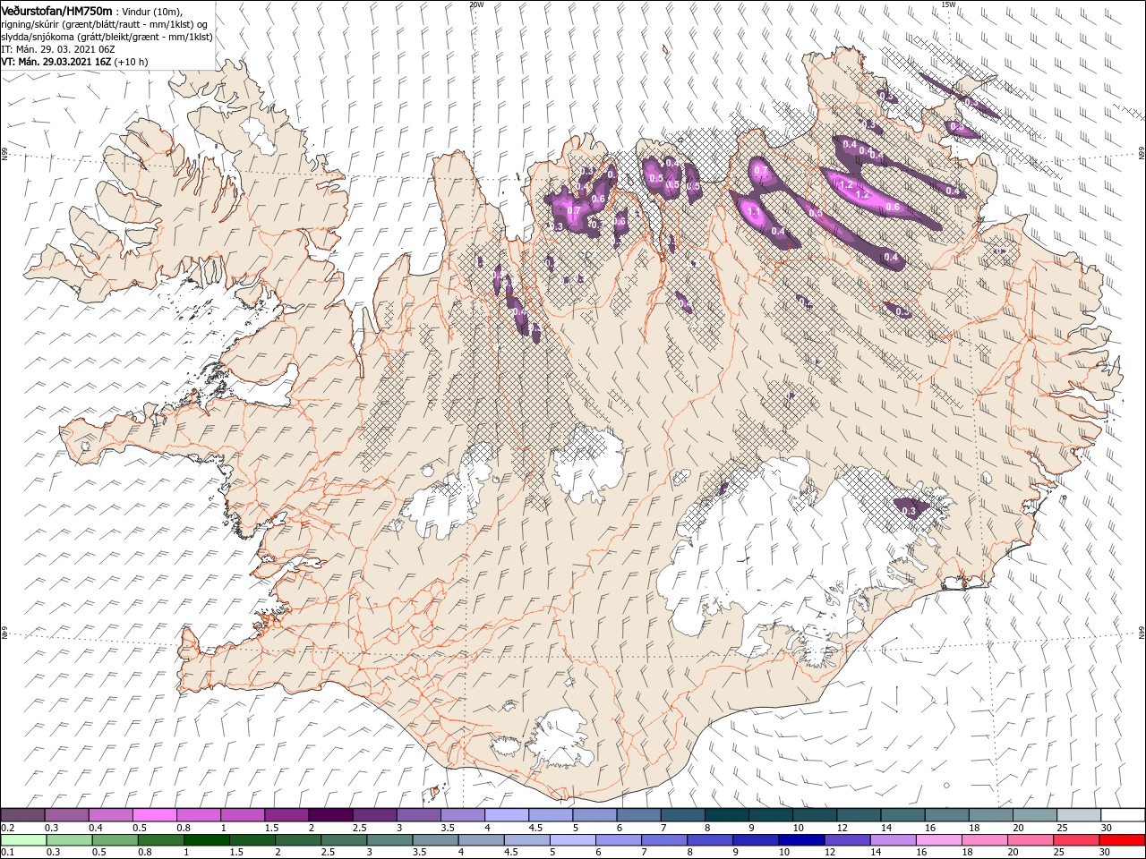Screen dimensions: 1146x859
Task: Select the 12 teal swatch in the upper legend row
Action: pyautogui.click(x=858, y=815)
